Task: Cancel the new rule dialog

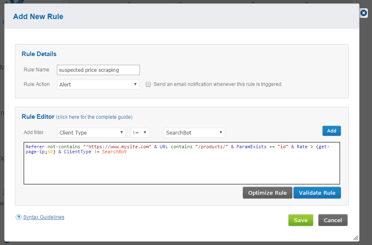Action: [x=333, y=220]
